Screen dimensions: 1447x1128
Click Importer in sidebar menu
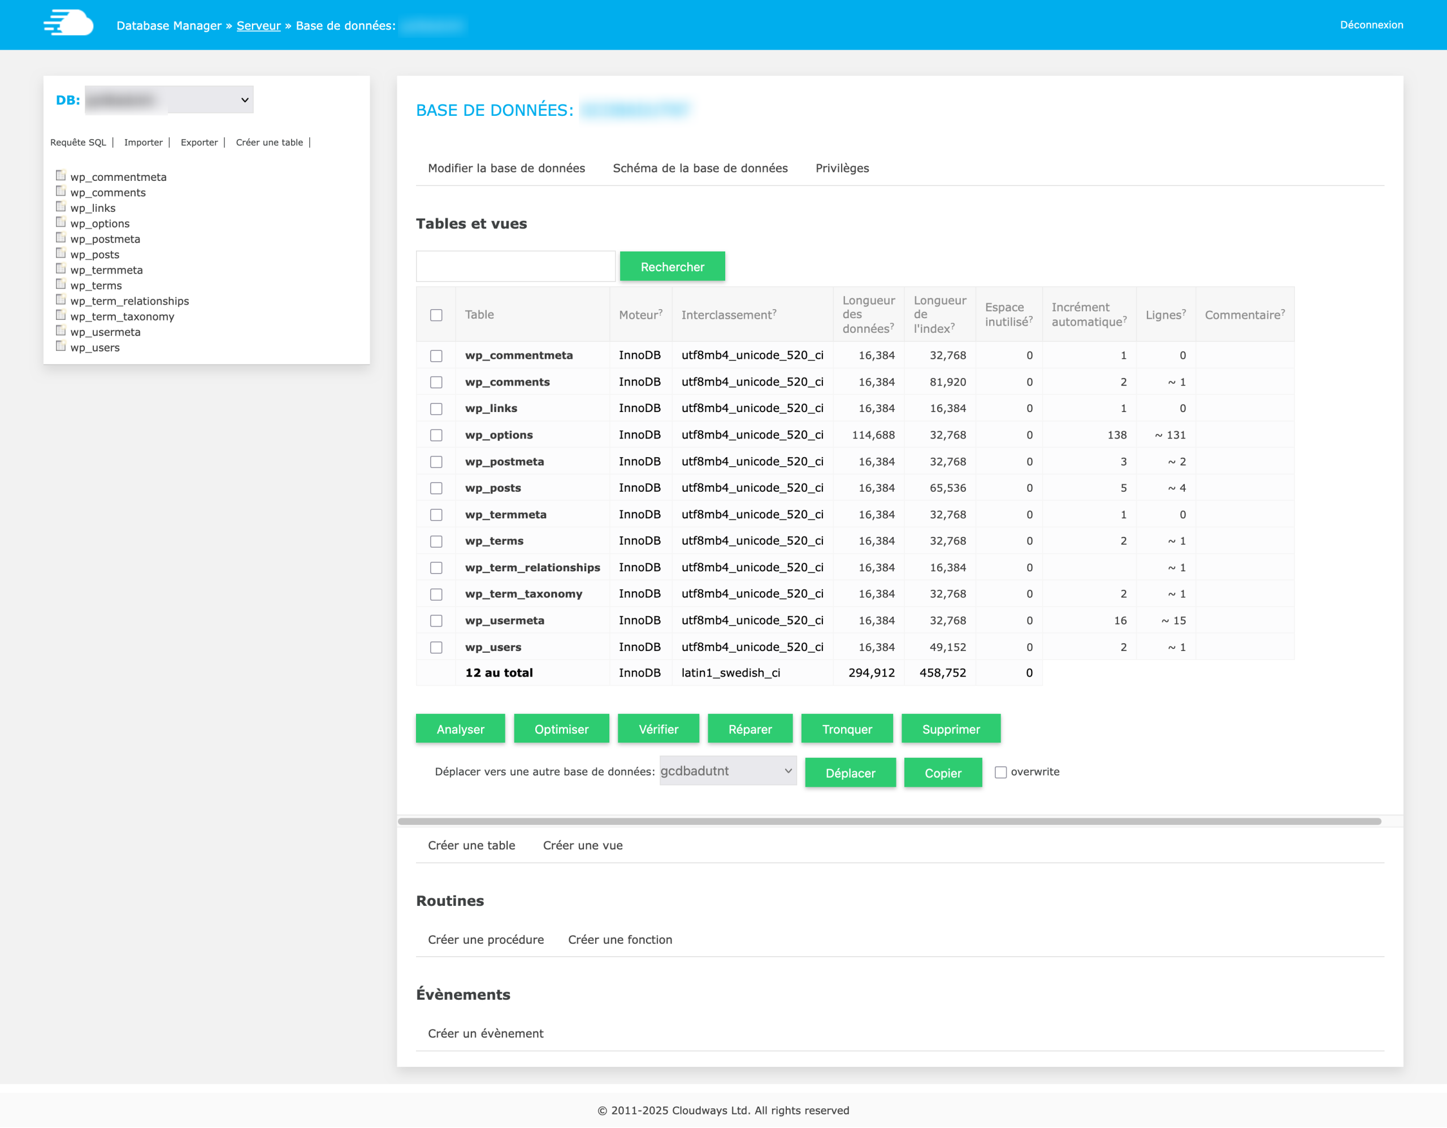click(143, 142)
